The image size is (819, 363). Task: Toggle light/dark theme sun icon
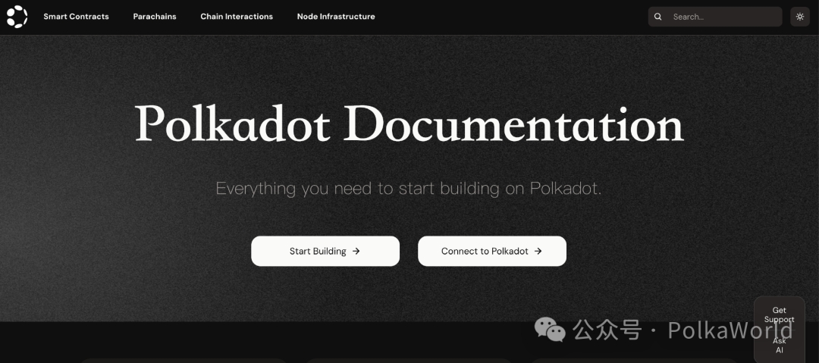pyautogui.click(x=800, y=17)
